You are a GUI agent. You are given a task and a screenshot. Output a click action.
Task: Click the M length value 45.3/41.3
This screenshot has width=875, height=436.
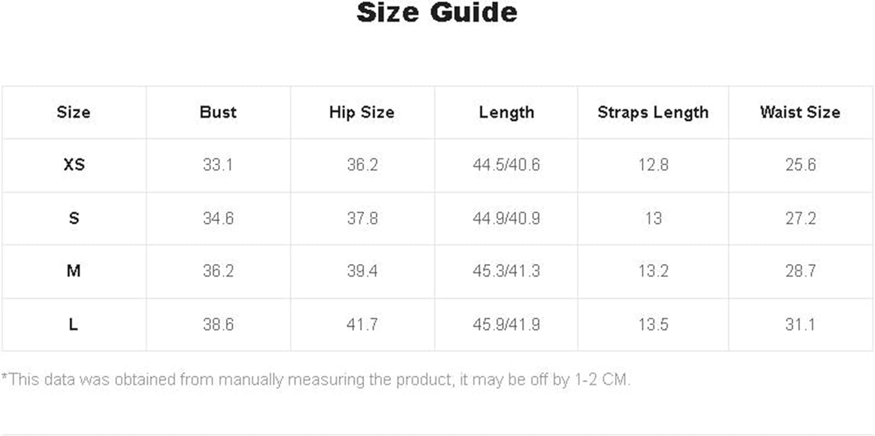click(x=506, y=271)
